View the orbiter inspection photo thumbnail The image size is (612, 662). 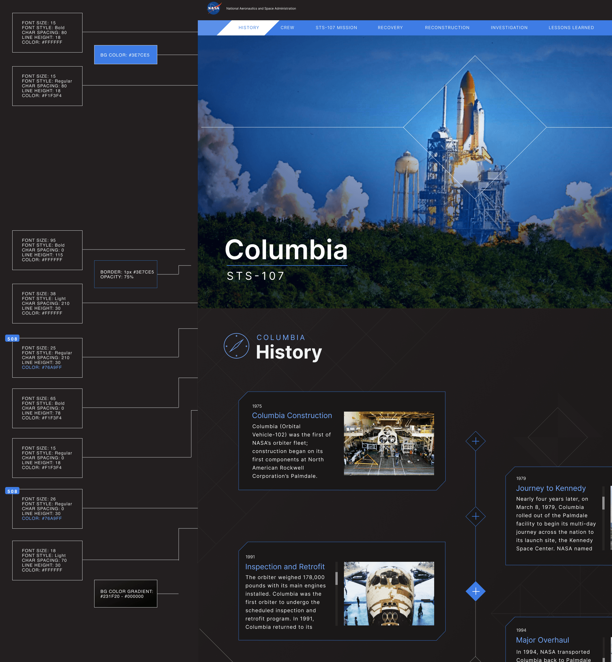(389, 593)
